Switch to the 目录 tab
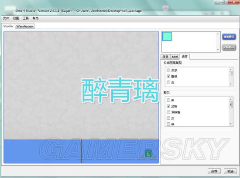Viewport: 240px width, 178px height. [x=165, y=57]
